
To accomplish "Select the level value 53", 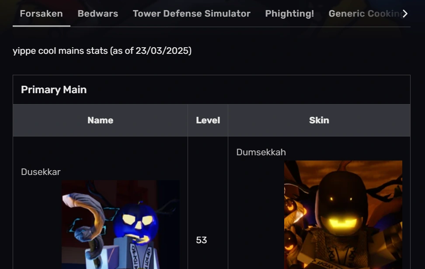I will tap(202, 240).
